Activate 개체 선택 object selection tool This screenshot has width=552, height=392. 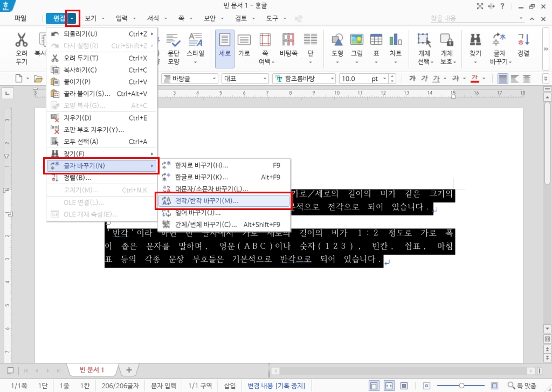click(x=424, y=48)
